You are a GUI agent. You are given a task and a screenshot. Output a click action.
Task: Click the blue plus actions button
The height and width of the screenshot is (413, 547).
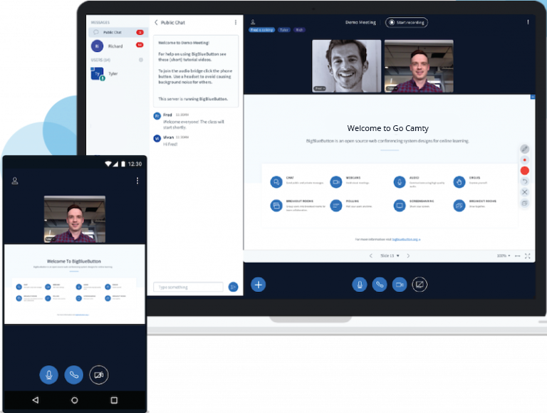pos(259,285)
